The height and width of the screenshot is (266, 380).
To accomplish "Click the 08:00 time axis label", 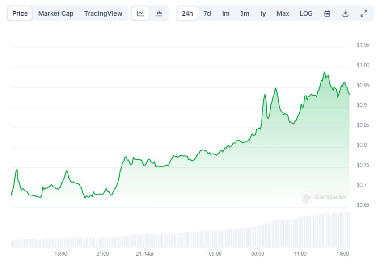I will [258, 254].
